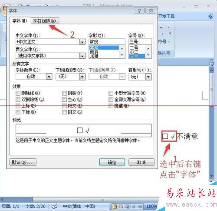Open 着重号 emphasis mark dropdown

(148, 77)
